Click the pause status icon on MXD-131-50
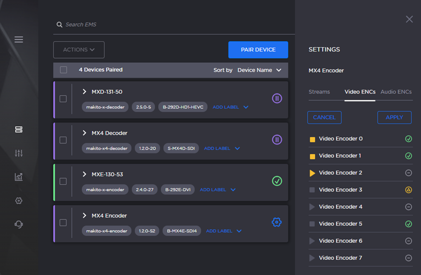421x275 pixels. coord(277,98)
